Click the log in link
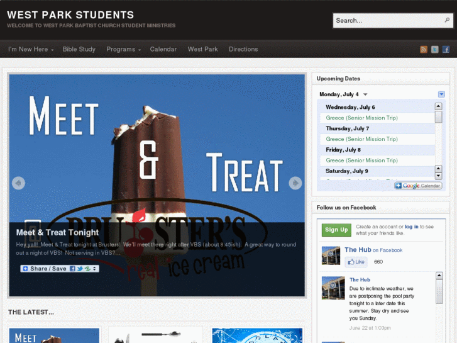 [x=412, y=227]
